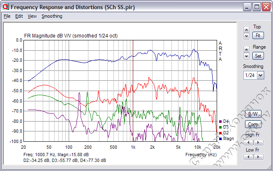The width and height of the screenshot is (273, 171).
Task: Click the Fit button under Top
Action: [x=258, y=35]
